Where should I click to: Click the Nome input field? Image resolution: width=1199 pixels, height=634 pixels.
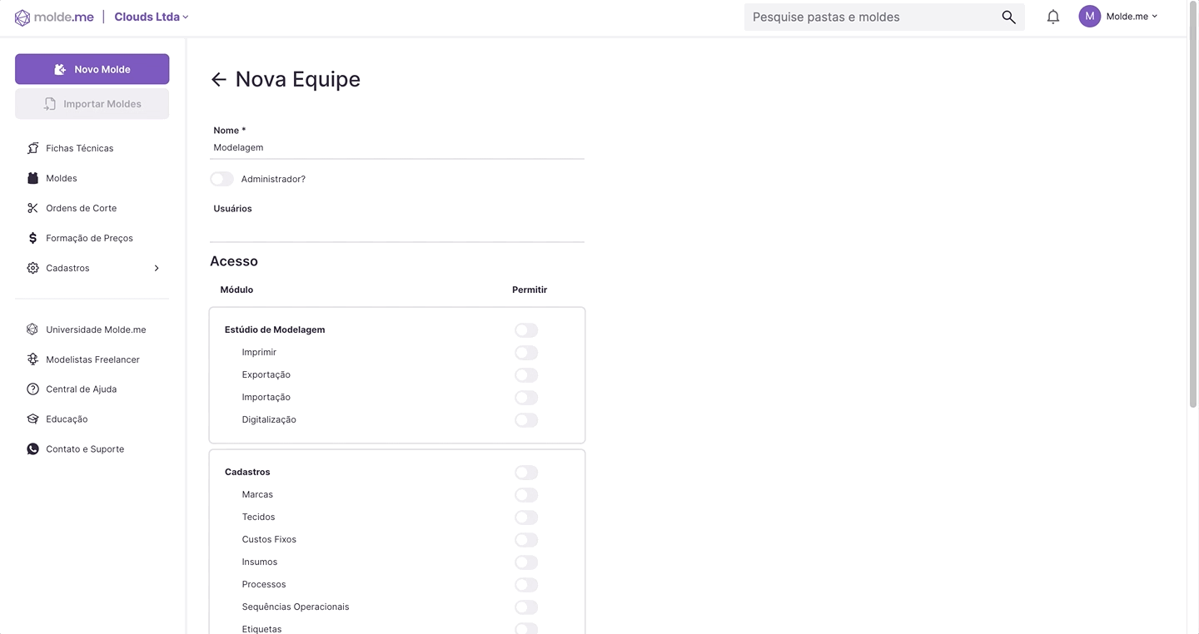coord(397,147)
